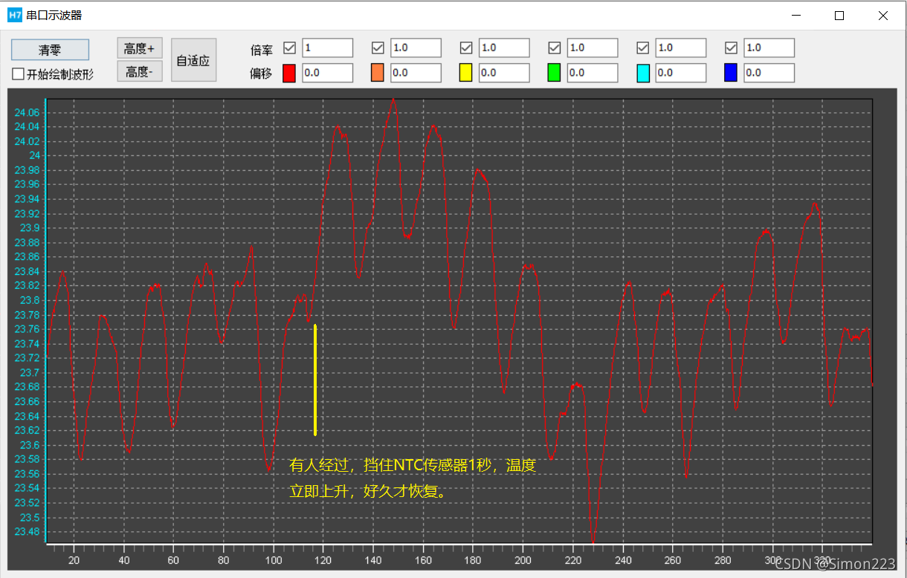Focus the blue channel 倍率 field
The image size is (907, 578).
tap(769, 48)
